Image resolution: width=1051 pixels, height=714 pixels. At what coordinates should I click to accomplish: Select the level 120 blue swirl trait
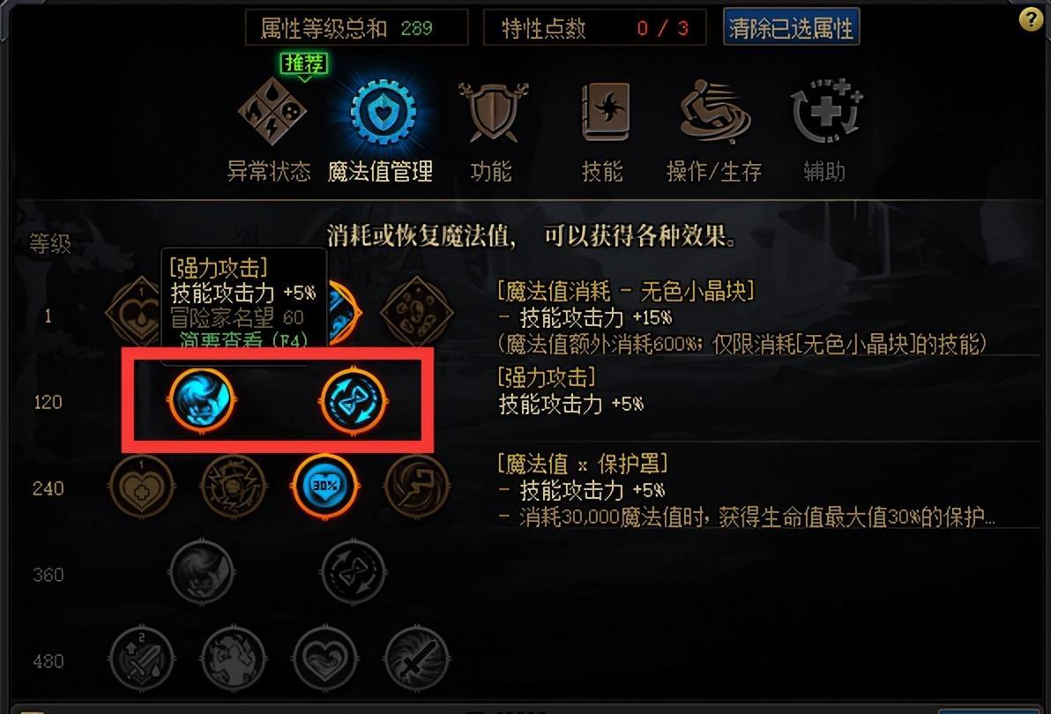[x=201, y=400]
